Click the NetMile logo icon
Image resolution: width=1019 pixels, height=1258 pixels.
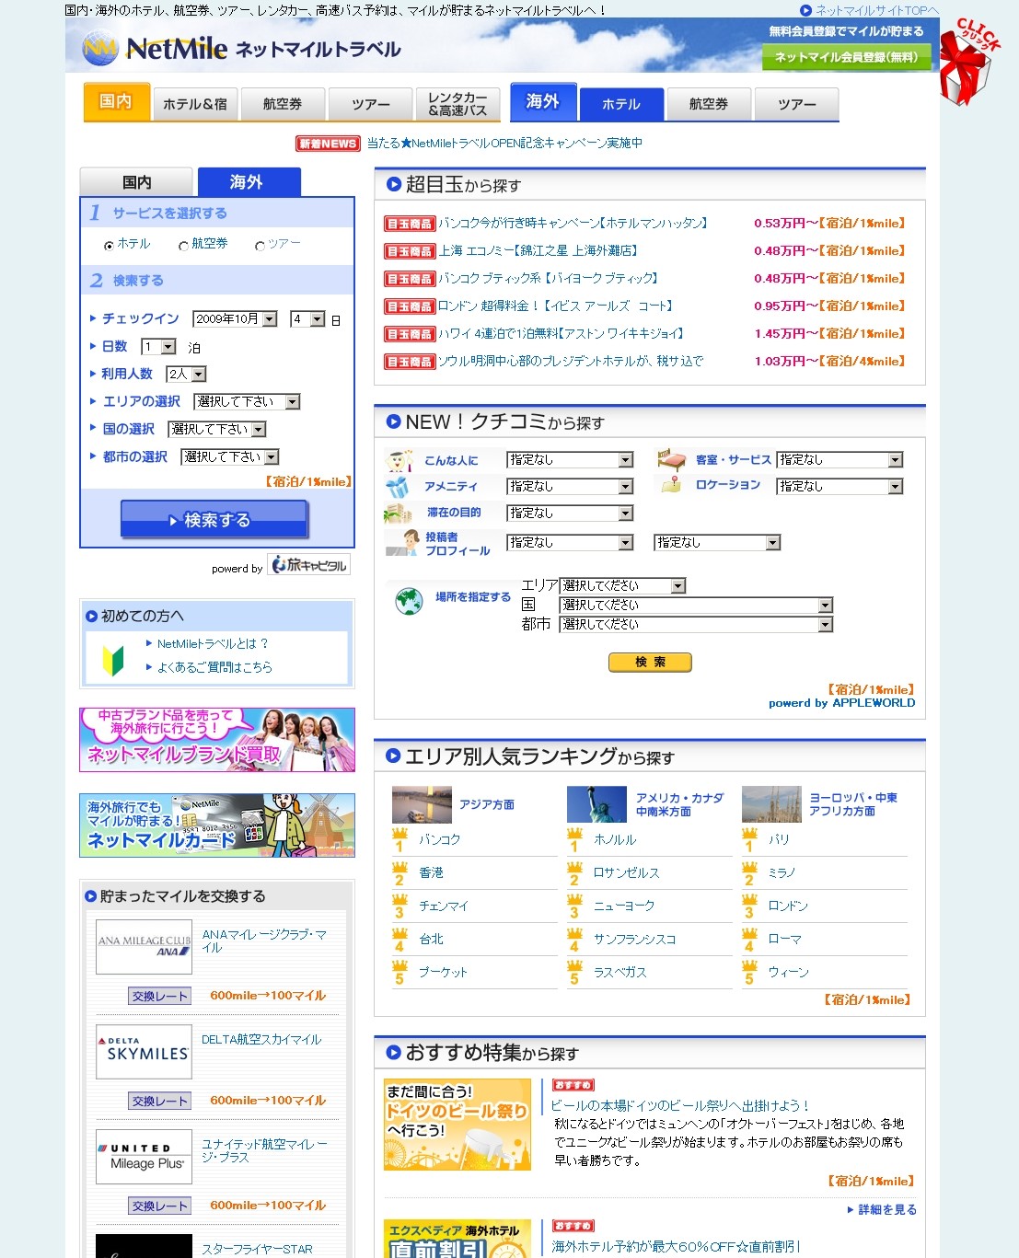[x=100, y=48]
